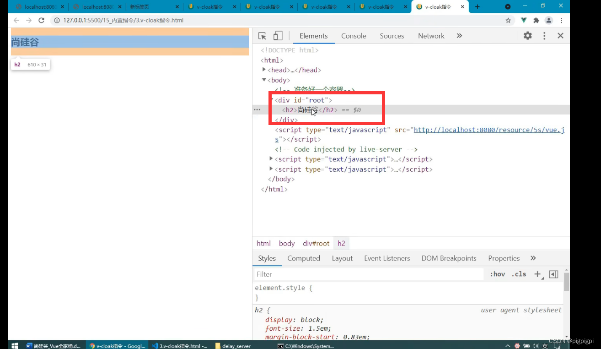This screenshot has width=601, height=349.
Task: Switch to the Network tab
Action: (x=431, y=36)
